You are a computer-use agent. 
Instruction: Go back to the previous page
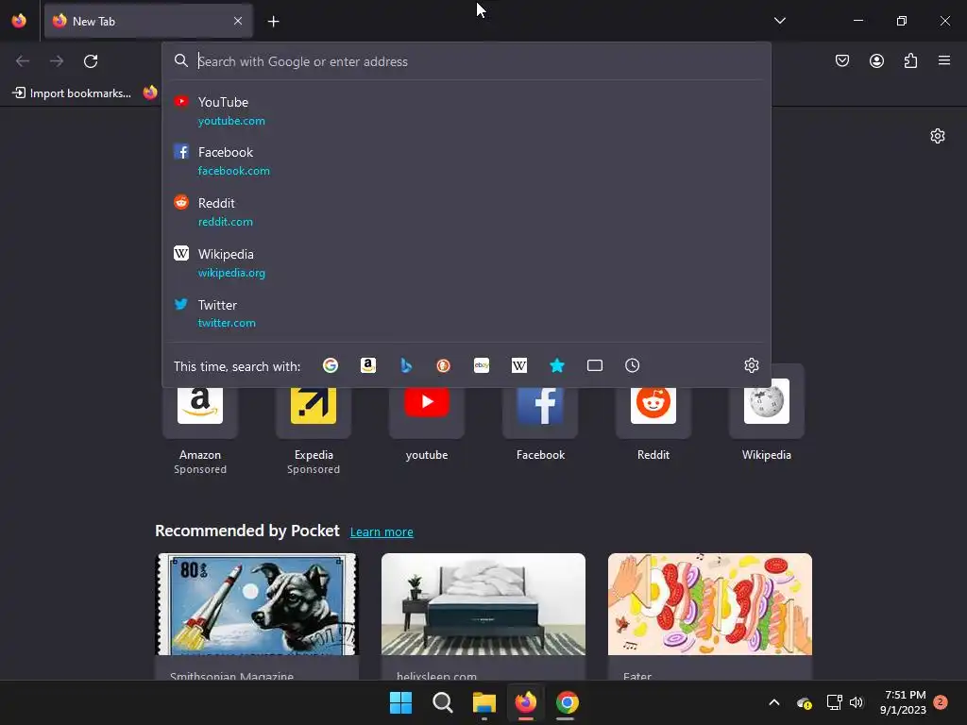coord(23,61)
